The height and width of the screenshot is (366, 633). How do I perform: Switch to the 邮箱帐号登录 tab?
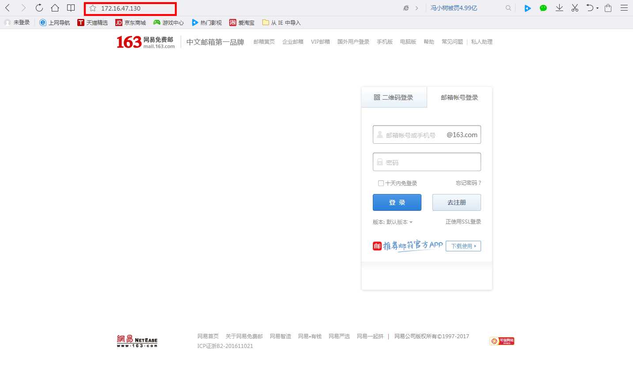coord(459,97)
